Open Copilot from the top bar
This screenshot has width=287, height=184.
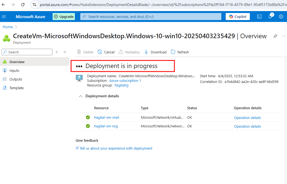coord(238,17)
